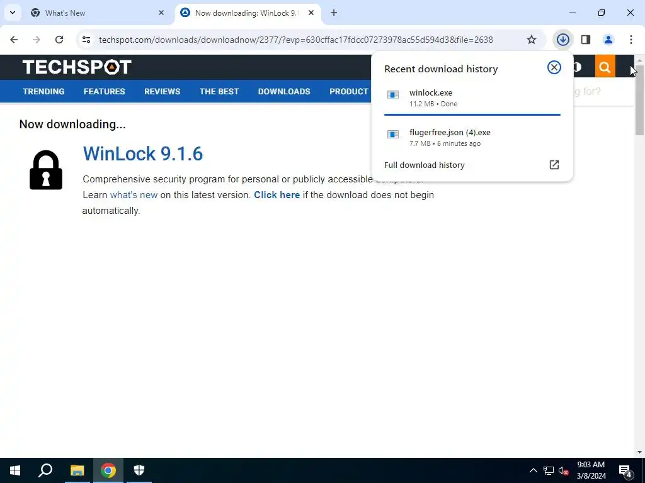Image resolution: width=645 pixels, height=483 pixels.
Task: Open the flugerfree.json (4).exe entry
Action: click(x=472, y=138)
